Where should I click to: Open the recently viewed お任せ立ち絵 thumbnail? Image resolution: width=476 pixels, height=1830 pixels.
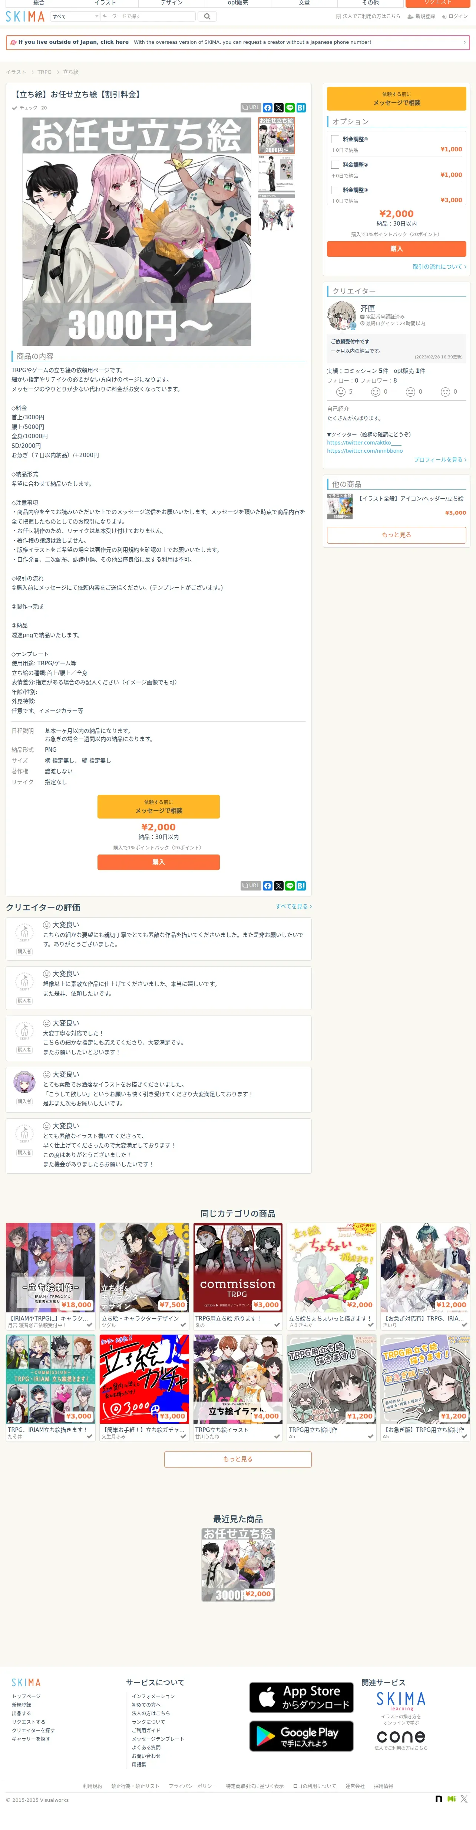pos(238,1565)
